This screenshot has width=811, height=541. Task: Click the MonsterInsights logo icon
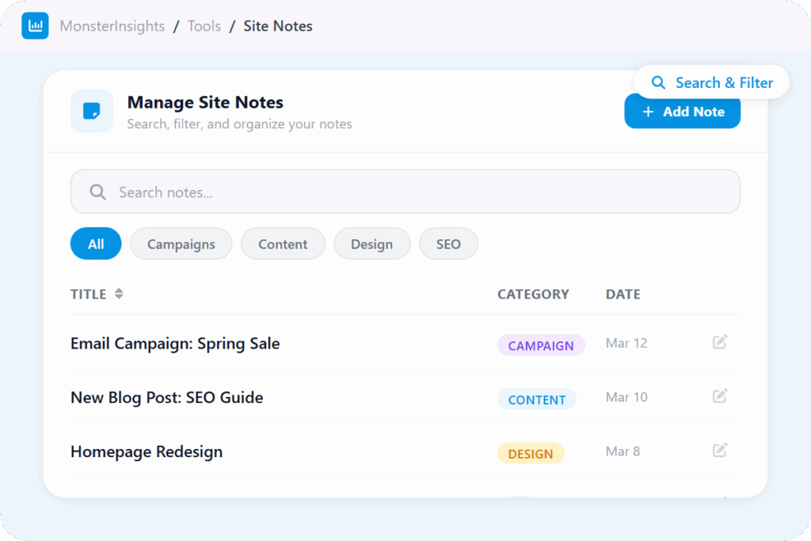tap(35, 26)
